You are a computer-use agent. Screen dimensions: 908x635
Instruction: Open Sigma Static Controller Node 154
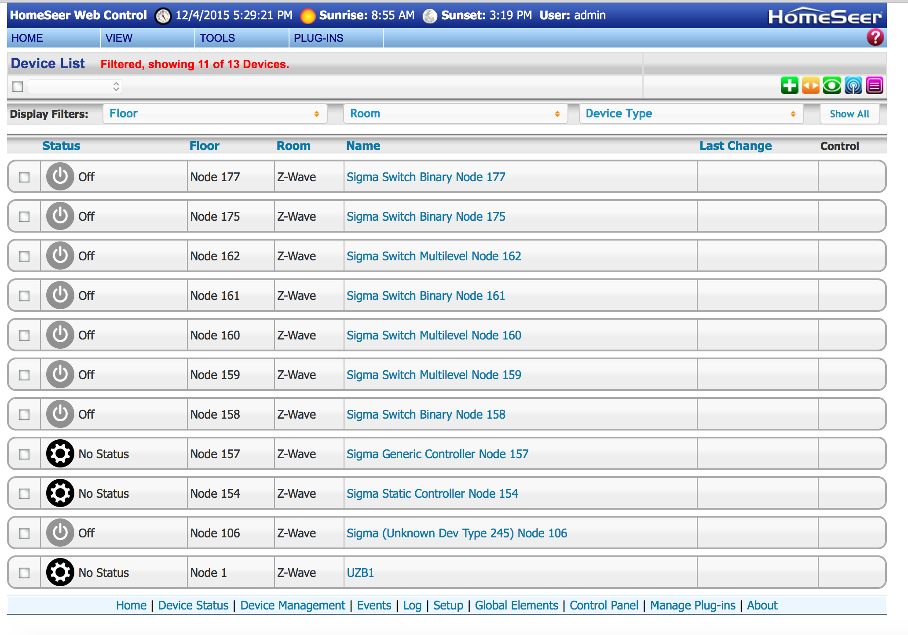coord(432,493)
